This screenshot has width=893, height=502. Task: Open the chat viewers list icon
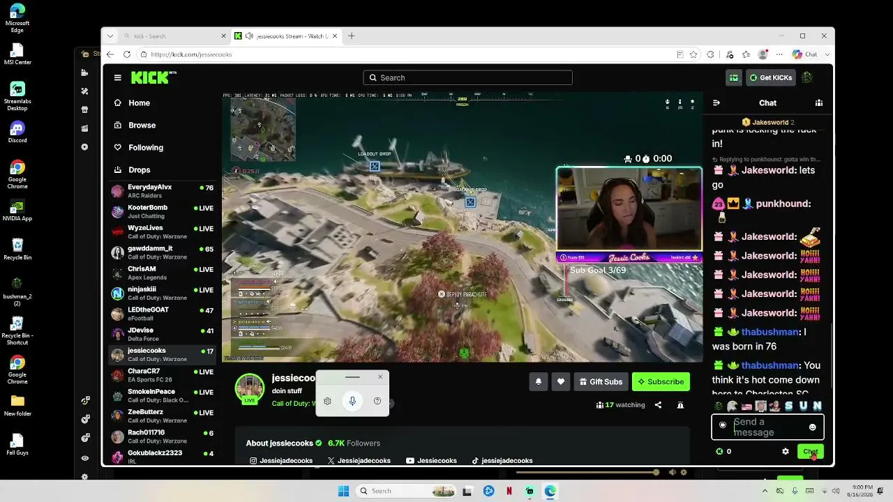(819, 102)
